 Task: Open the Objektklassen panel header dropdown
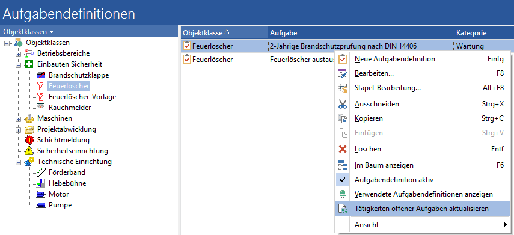52,32
